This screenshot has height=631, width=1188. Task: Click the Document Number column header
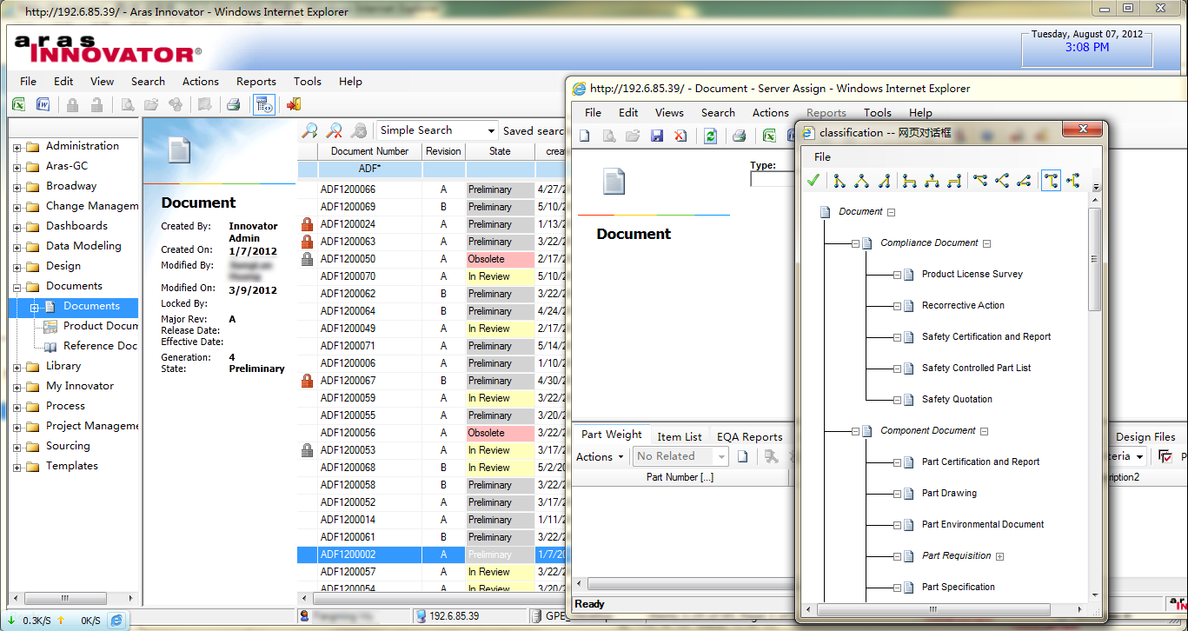[x=369, y=151]
